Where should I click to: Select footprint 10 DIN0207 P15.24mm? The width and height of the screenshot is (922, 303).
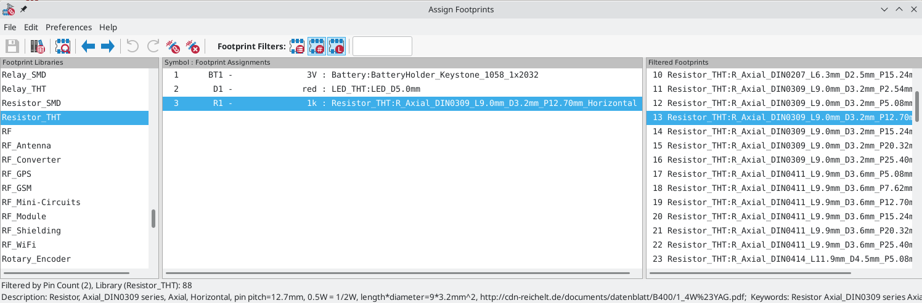point(780,75)
